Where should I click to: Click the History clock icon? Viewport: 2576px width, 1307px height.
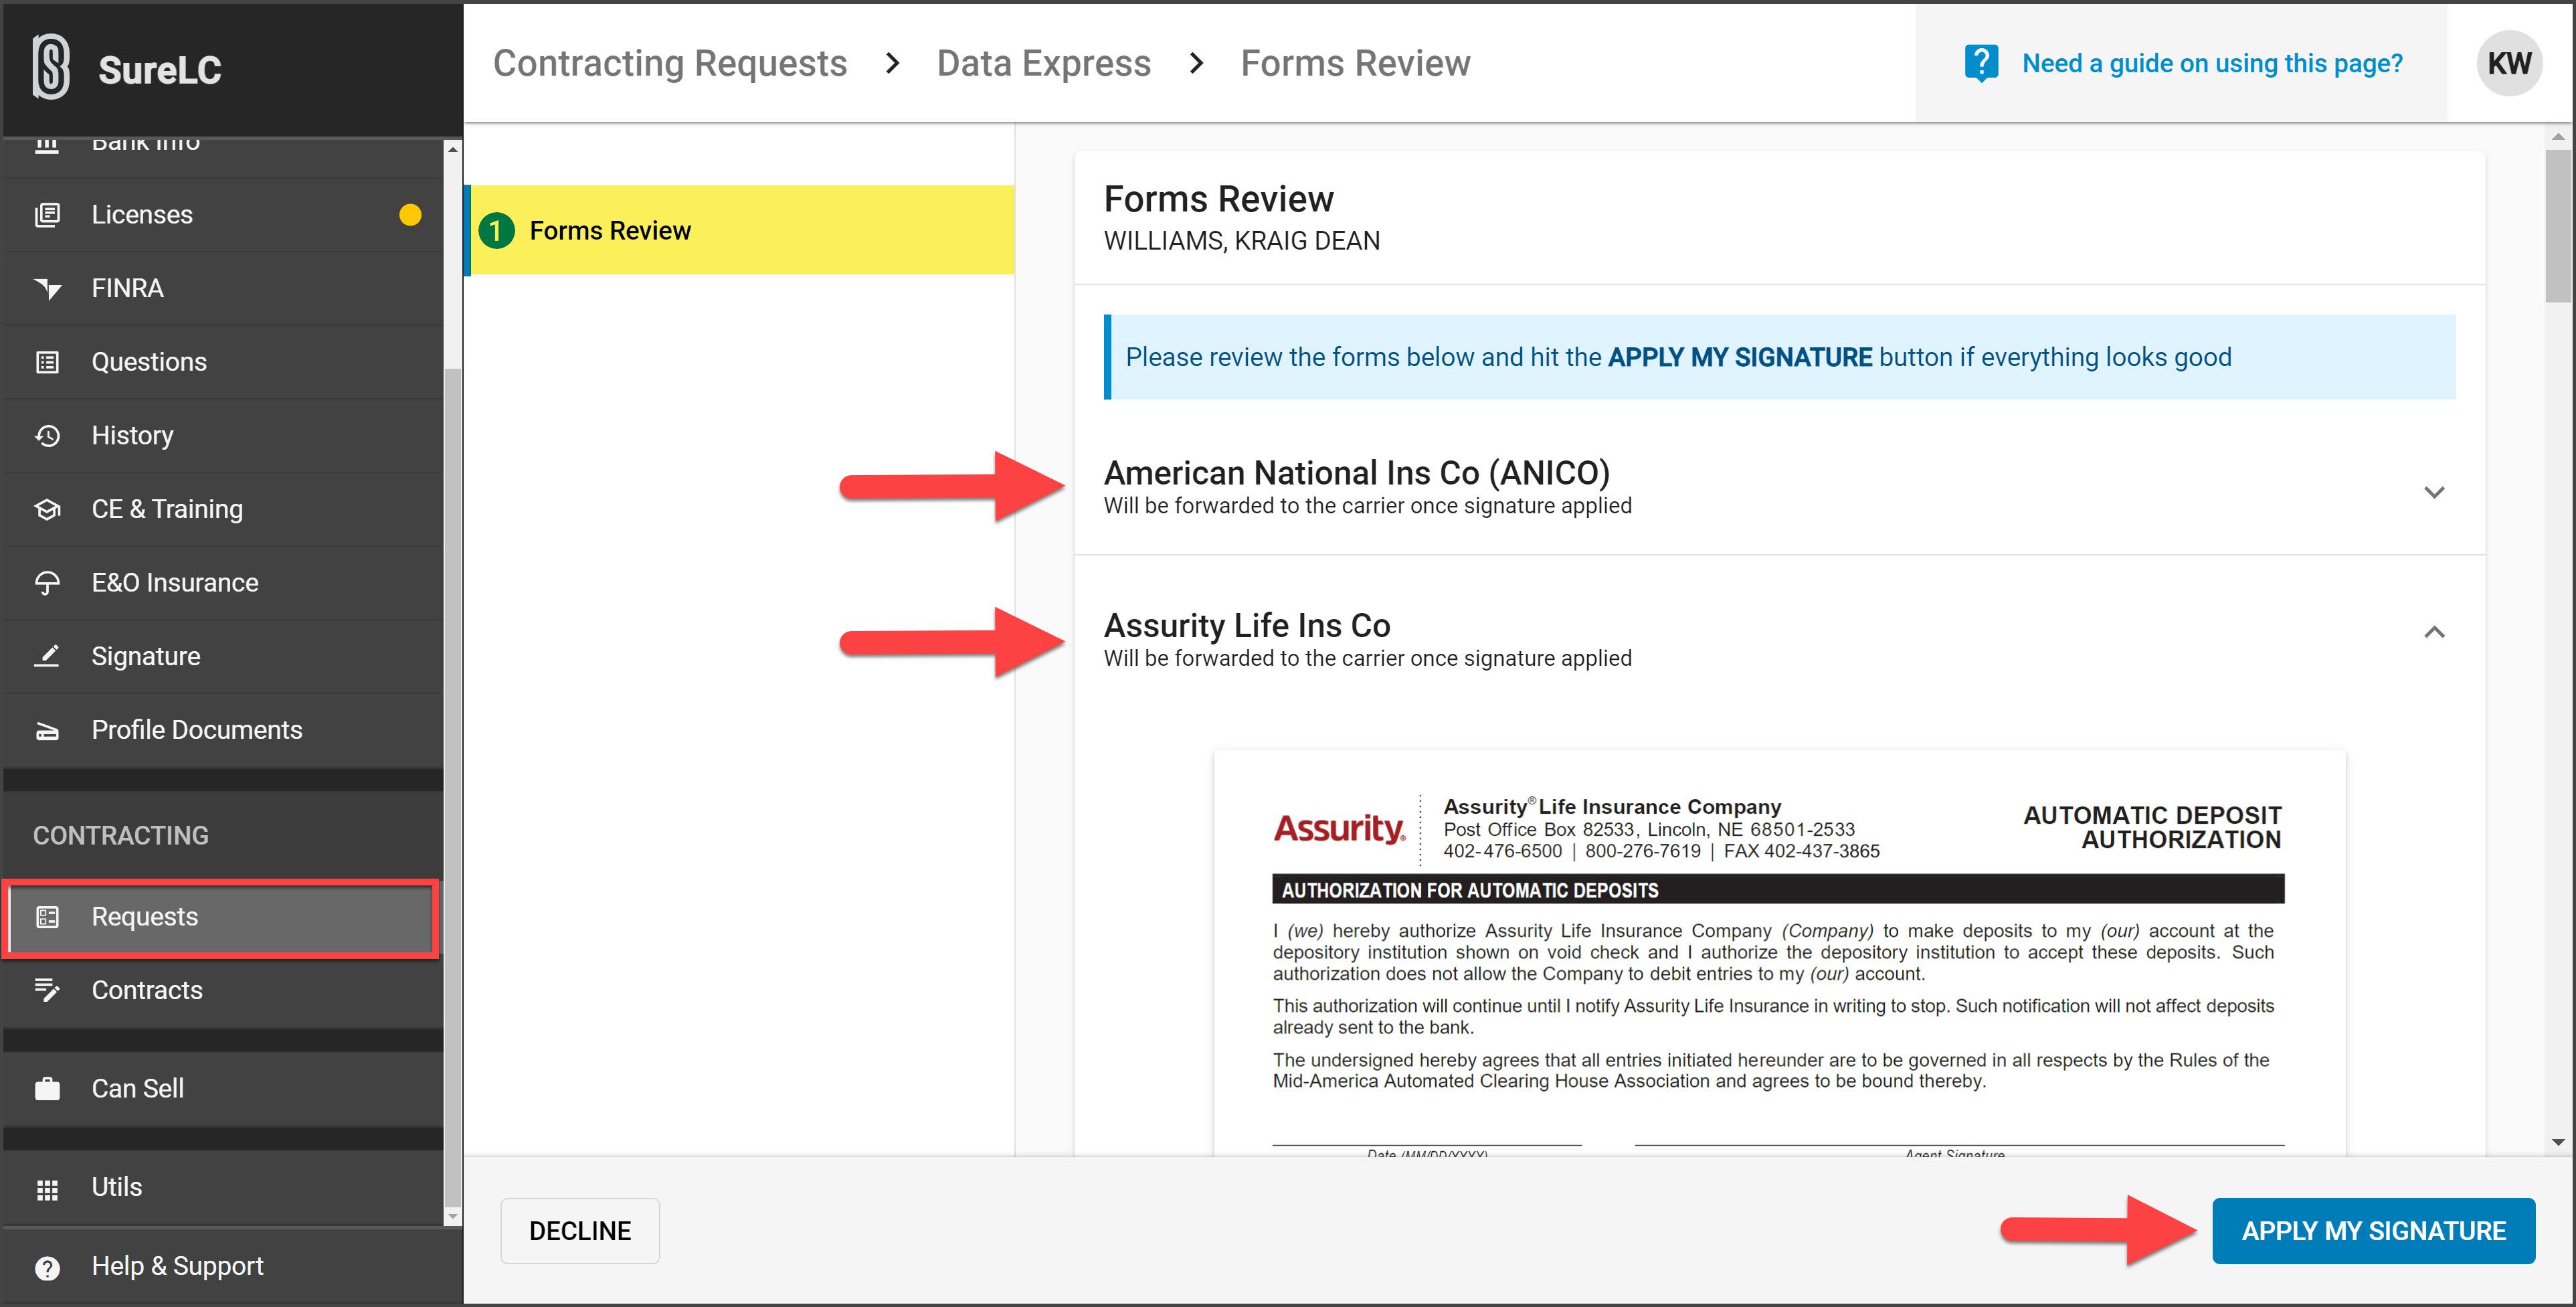pyautogui.click(x=47, y=436)
